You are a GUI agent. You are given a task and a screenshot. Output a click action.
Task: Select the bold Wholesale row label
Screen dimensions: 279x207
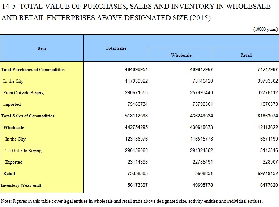(14, 128)
